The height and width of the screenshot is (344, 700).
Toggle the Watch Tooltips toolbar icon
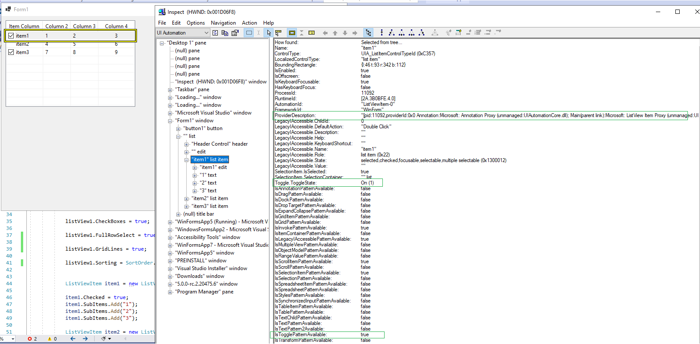click(278, 33)
